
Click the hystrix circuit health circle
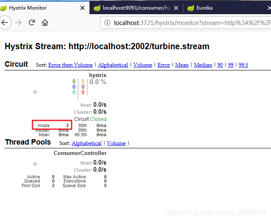[x=35, y=92]
